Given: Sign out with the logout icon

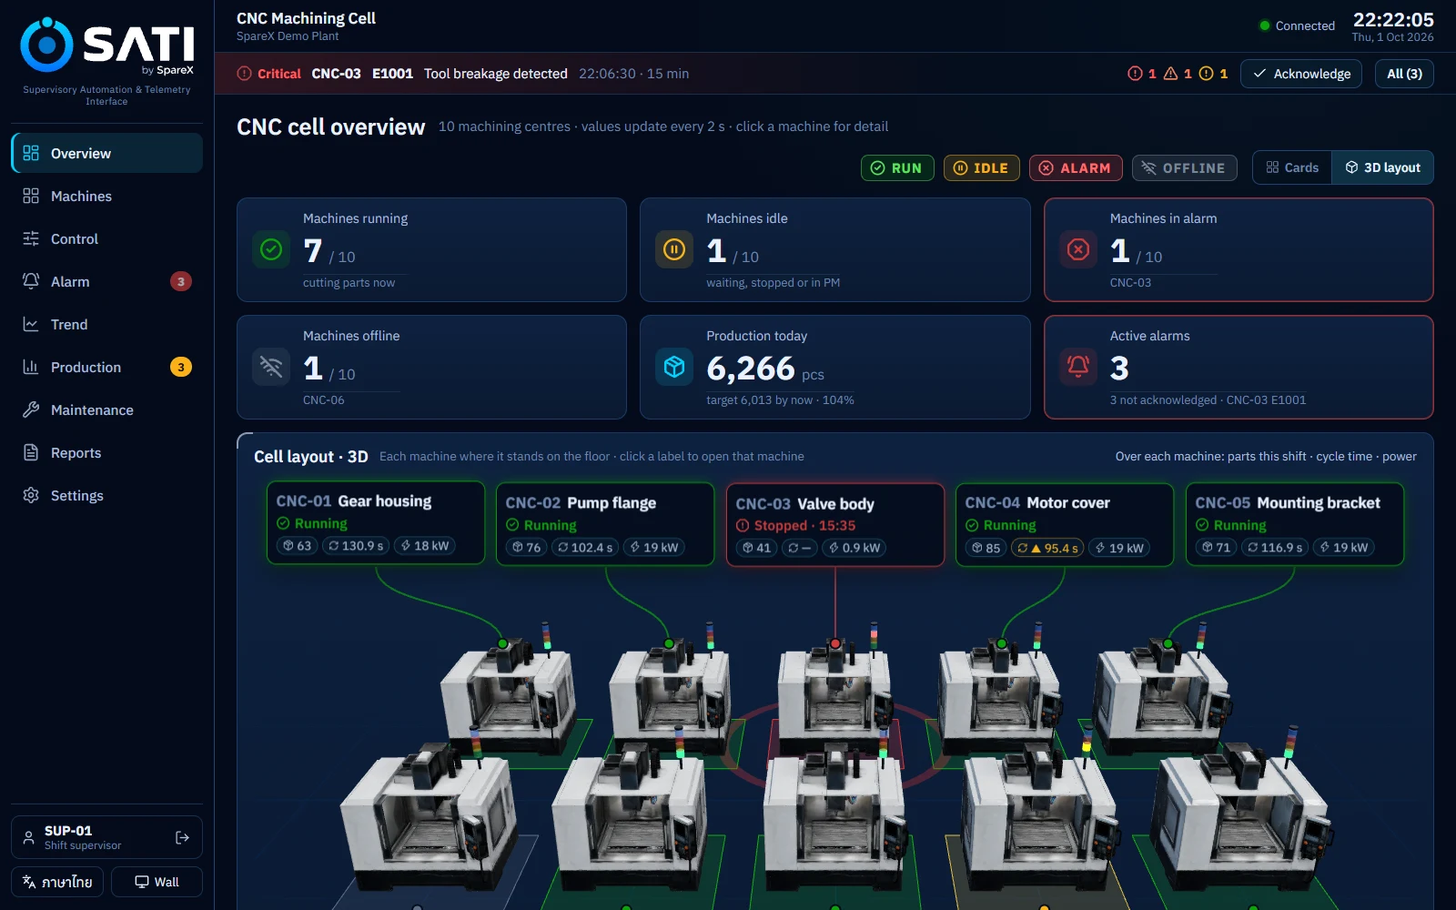Looking at the screenshot, I should (182, 837).
